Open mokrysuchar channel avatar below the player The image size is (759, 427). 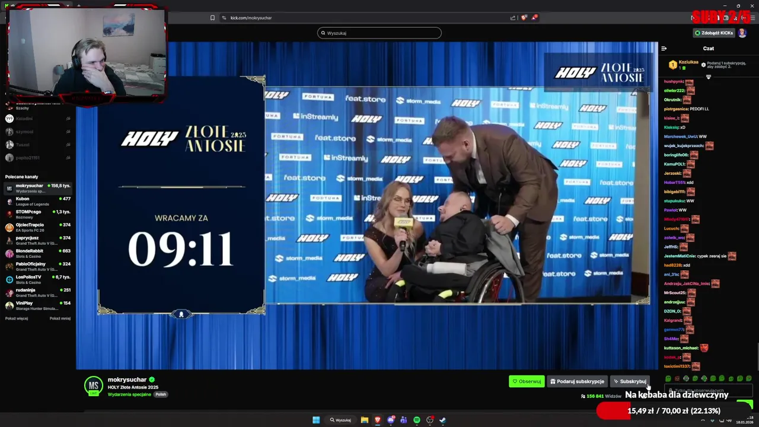click(x=93, y=385)
